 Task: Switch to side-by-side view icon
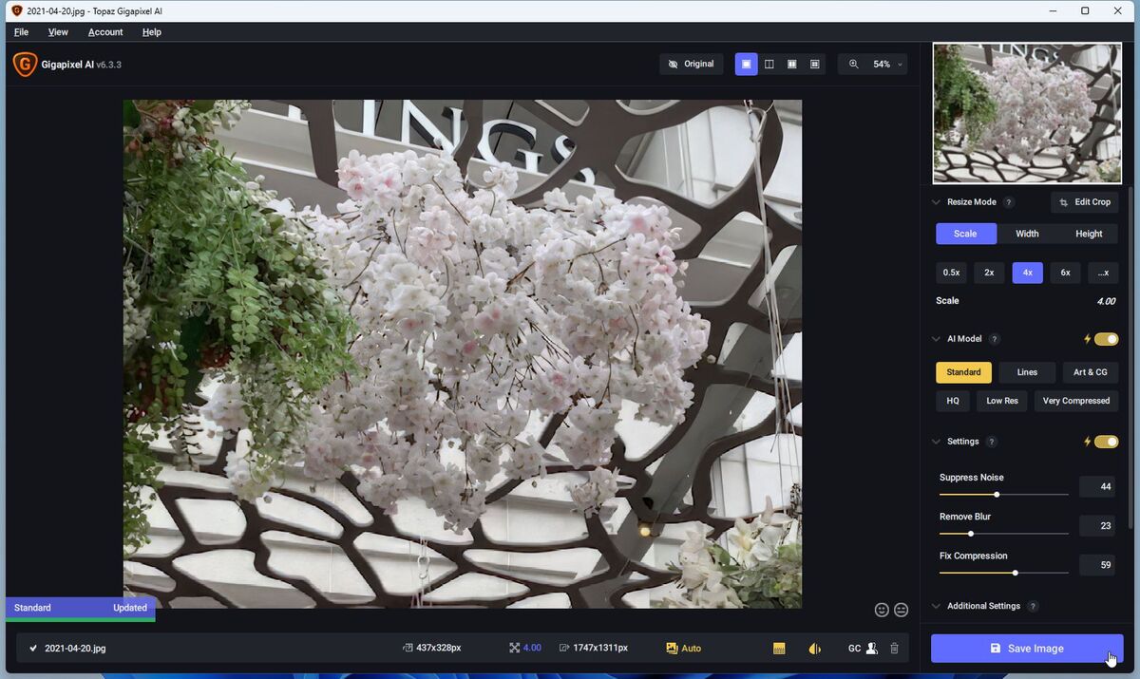click(x=791, y=65)
